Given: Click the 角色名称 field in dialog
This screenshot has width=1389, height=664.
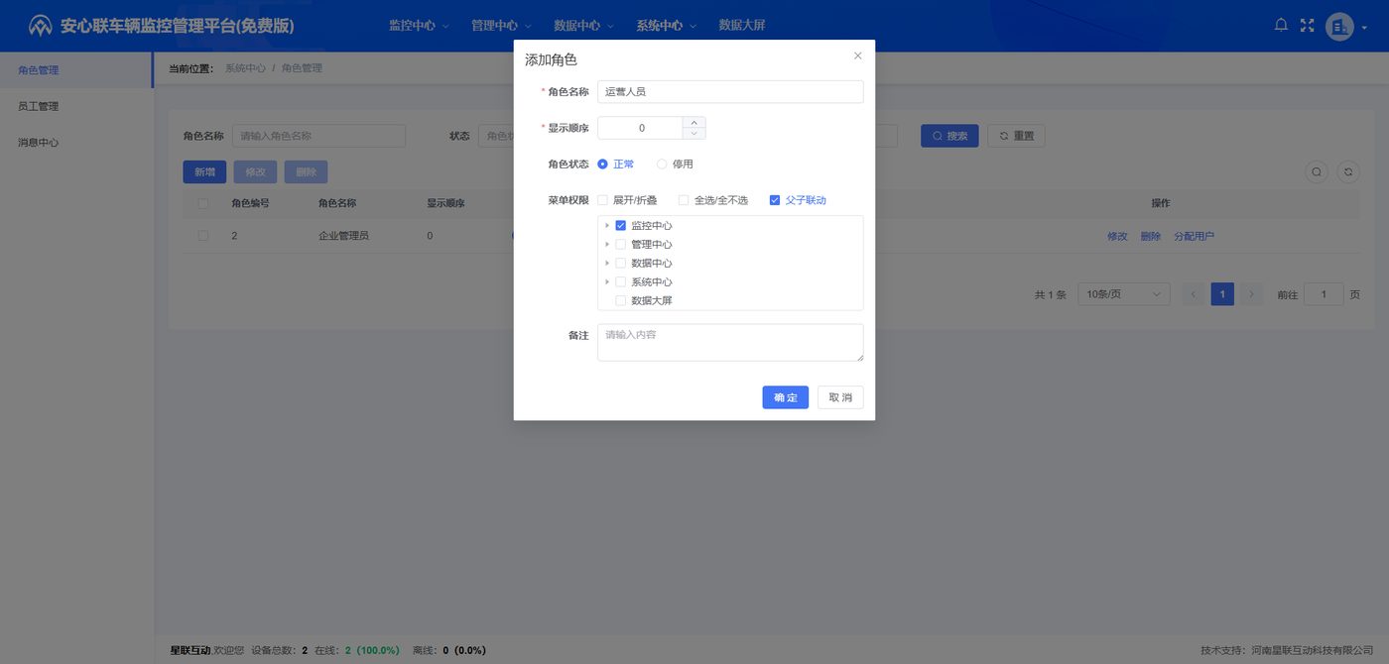Looking at the screenshot, I should 730,91.
